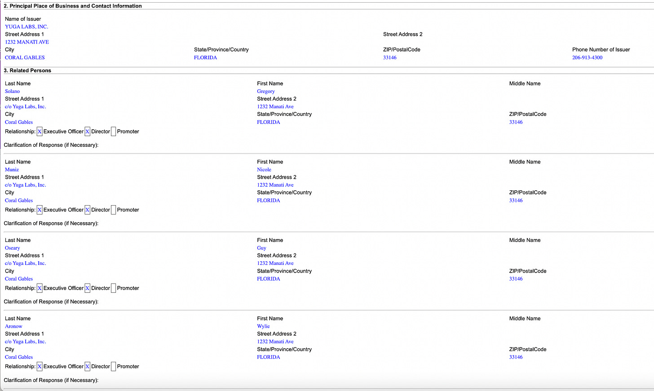Click Muniz's city Coral Gables
The width and height of the screenshot is (654, 391).
[x=19, y=201]
